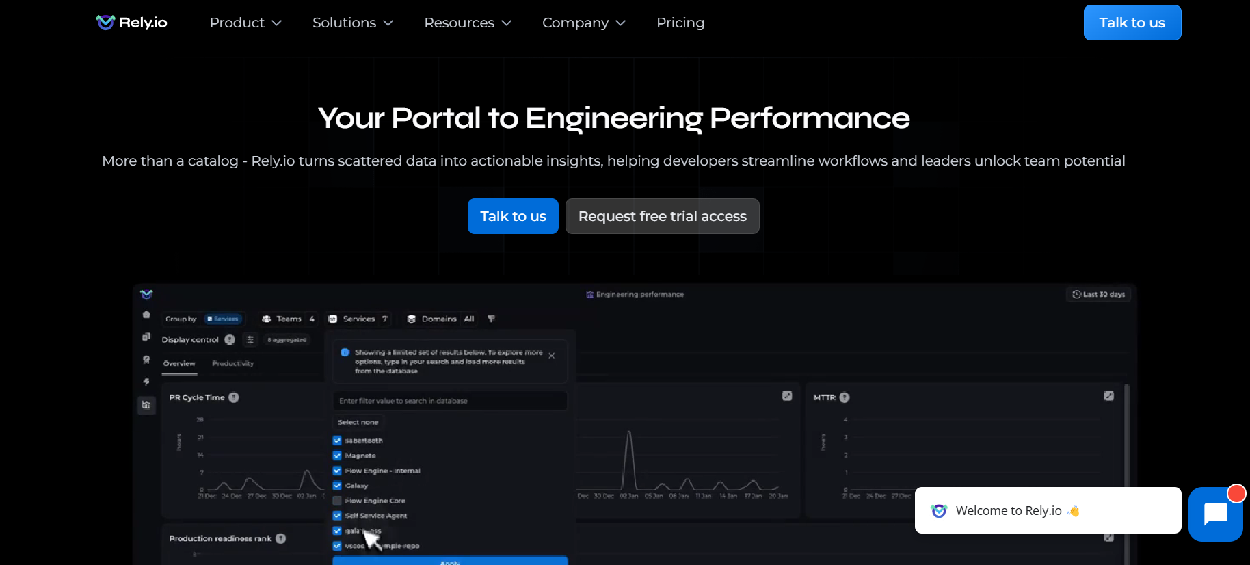The image size is (1250, 565).
Task: Open the Services filter dropdown
Action: (358, 319)
